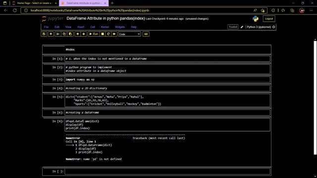Add this page to favorites icon
This screenshot has width=317, height=178.
pos(263,10)
